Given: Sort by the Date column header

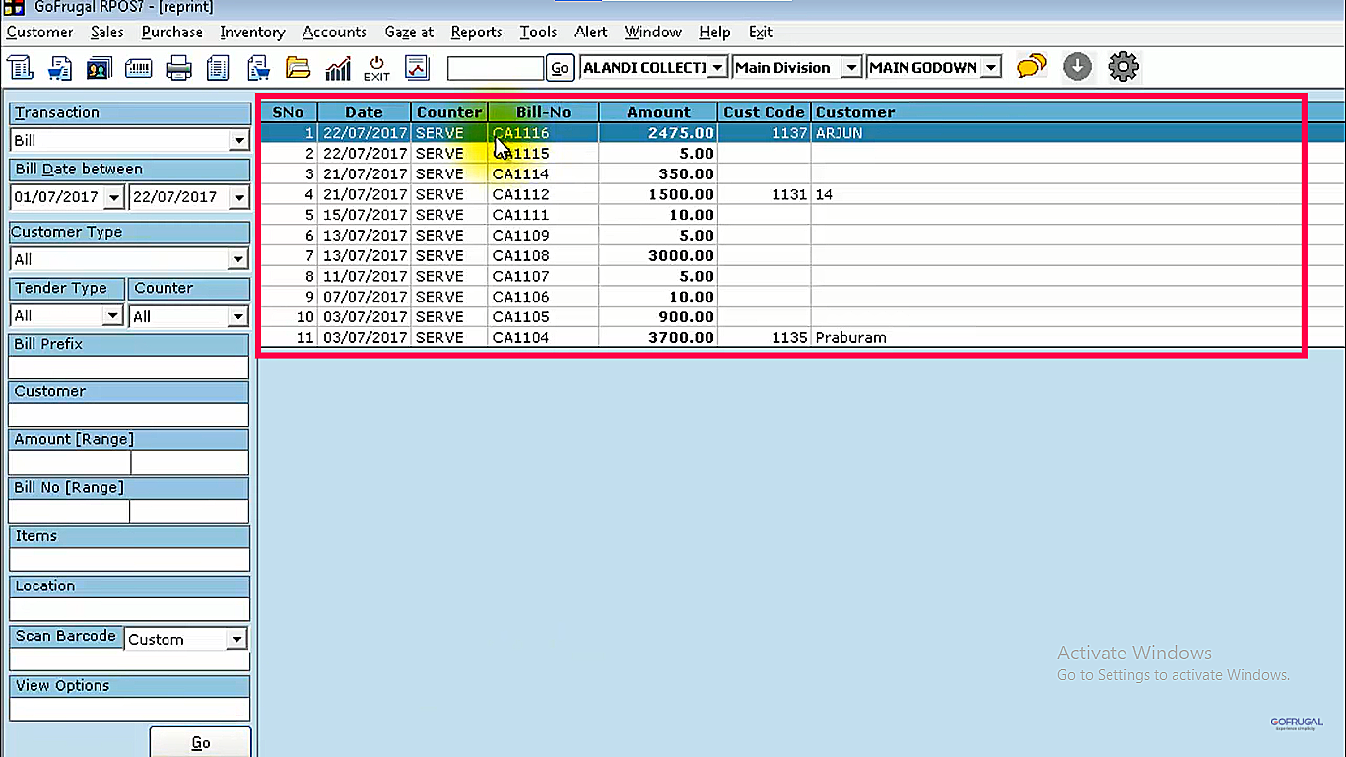Looking at the screenshot, I should click(x=364, y=112).
